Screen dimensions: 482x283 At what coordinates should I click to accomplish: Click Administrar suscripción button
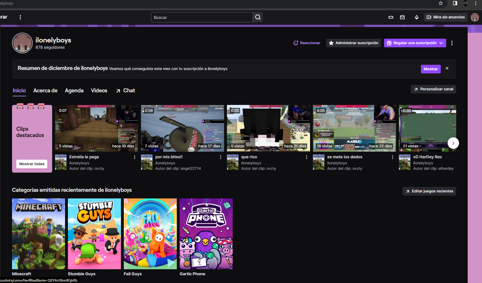pos(353,43)
